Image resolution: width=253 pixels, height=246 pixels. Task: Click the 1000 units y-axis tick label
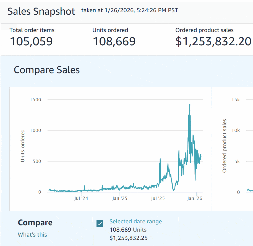(x=35, y=130)
